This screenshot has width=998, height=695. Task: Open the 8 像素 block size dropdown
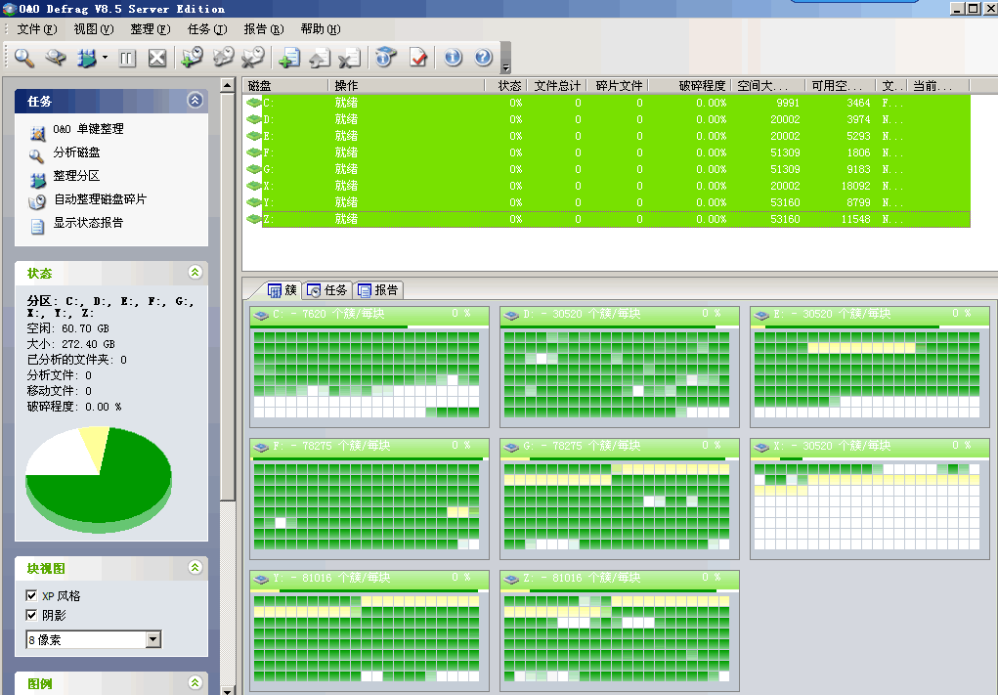click(153, 639)
